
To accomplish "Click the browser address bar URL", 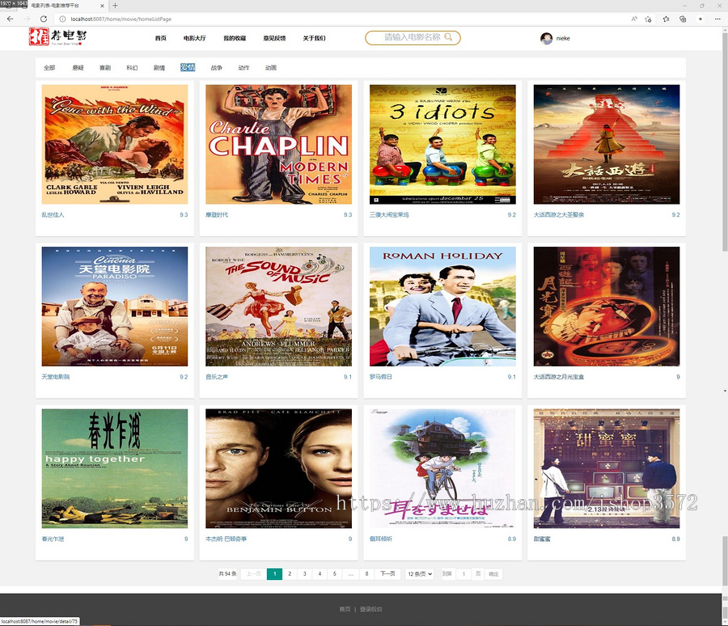I will (x=121, y=19).
